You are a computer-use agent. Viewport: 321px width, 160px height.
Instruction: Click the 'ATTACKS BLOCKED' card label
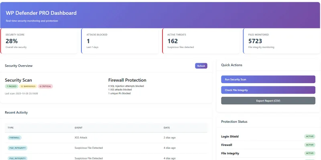(x=97, y=35)
